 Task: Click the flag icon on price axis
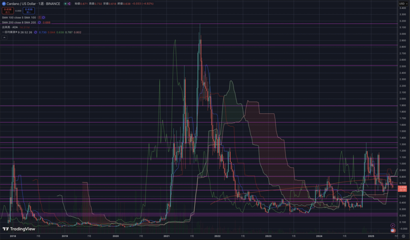[393, 230]
